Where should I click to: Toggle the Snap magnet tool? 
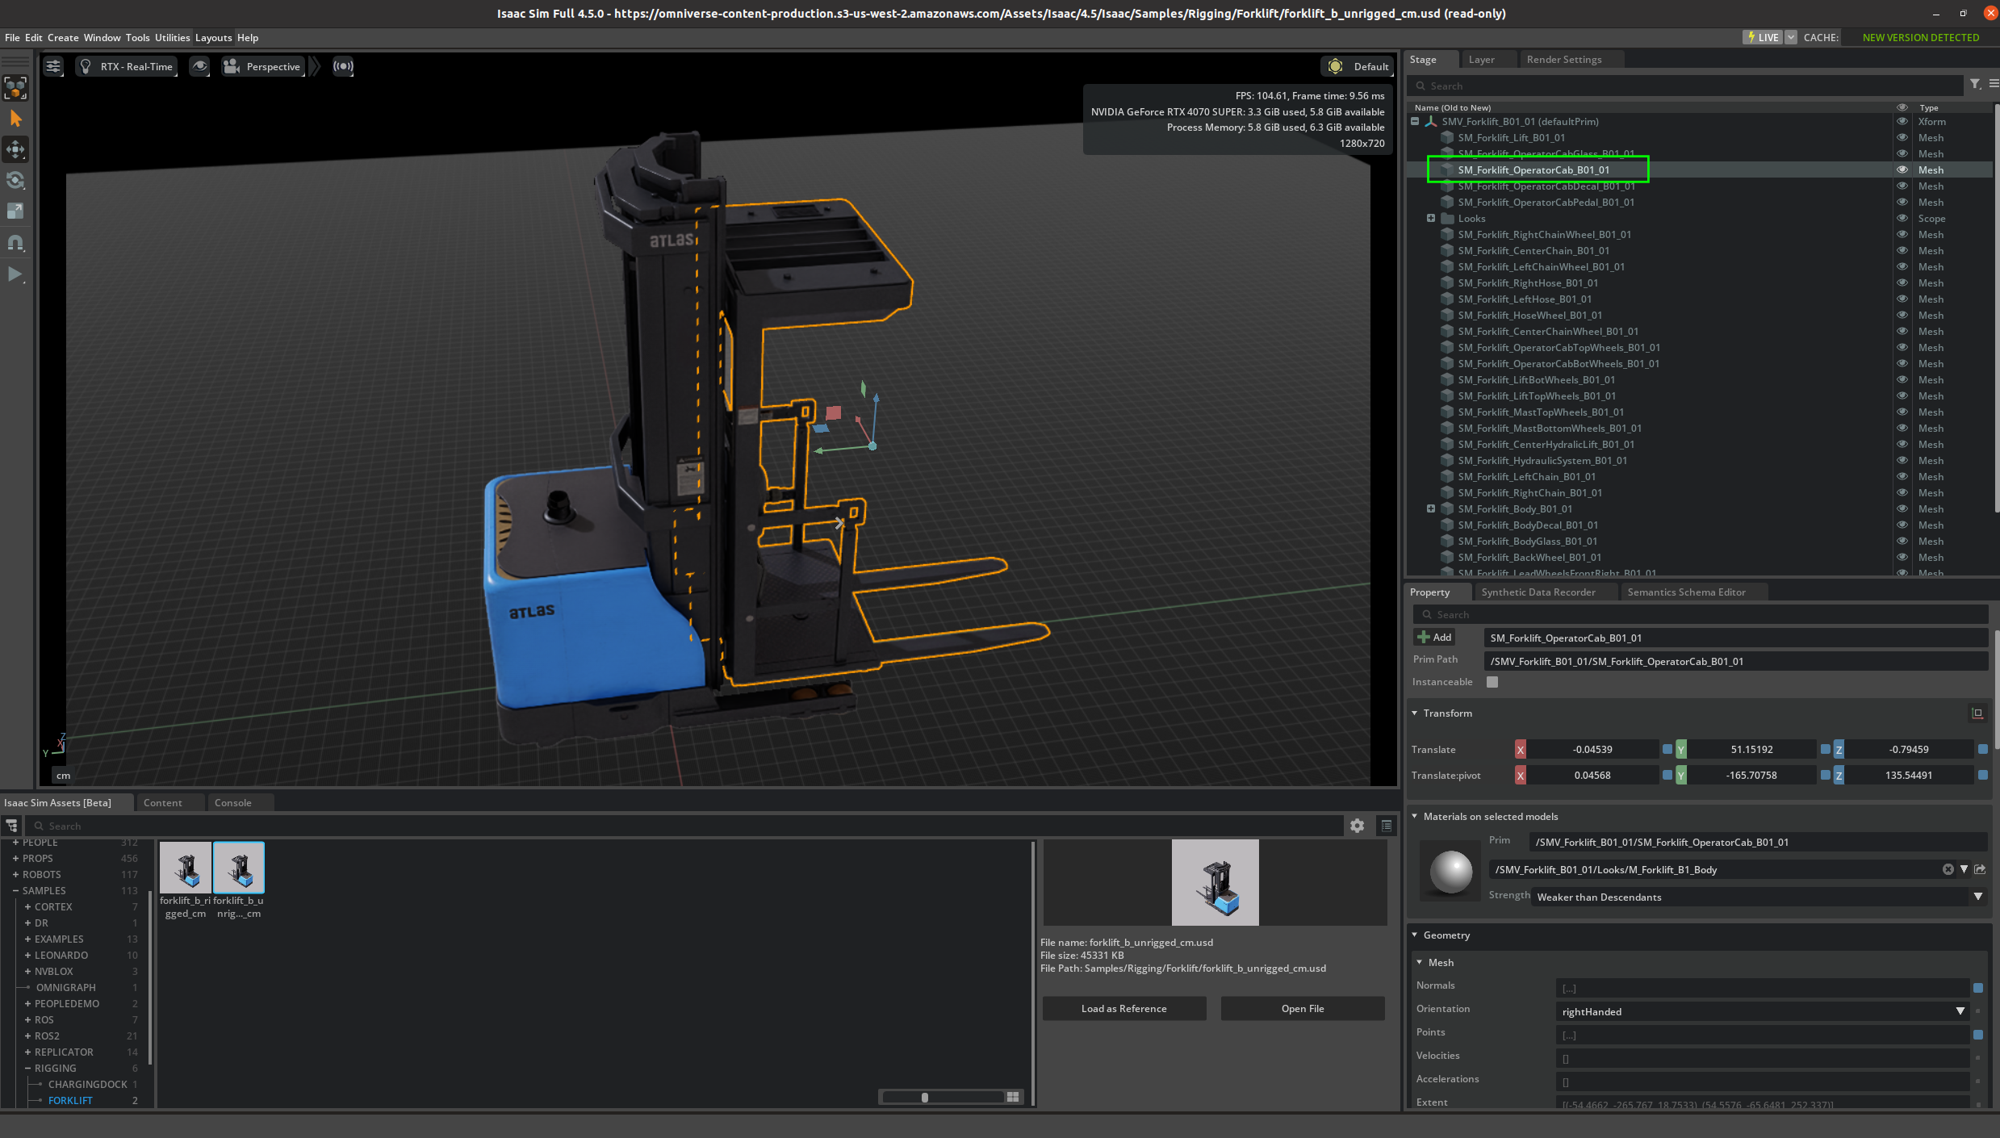[15, 242]
